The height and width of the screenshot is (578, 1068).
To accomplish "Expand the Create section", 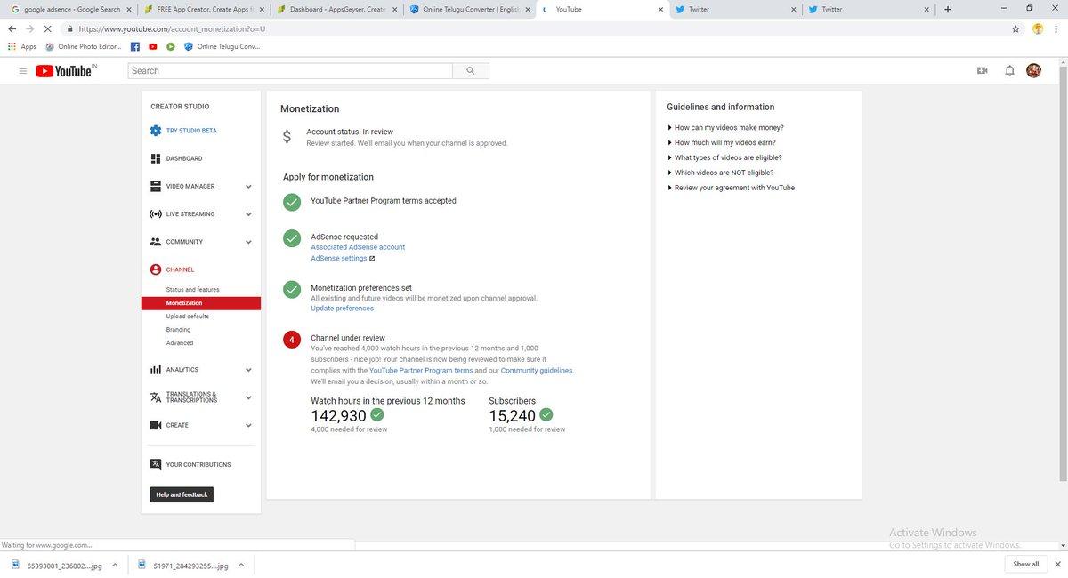I will point(248,425).
